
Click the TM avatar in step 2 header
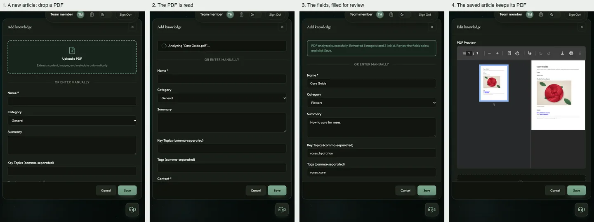click(x=230, y=14)
